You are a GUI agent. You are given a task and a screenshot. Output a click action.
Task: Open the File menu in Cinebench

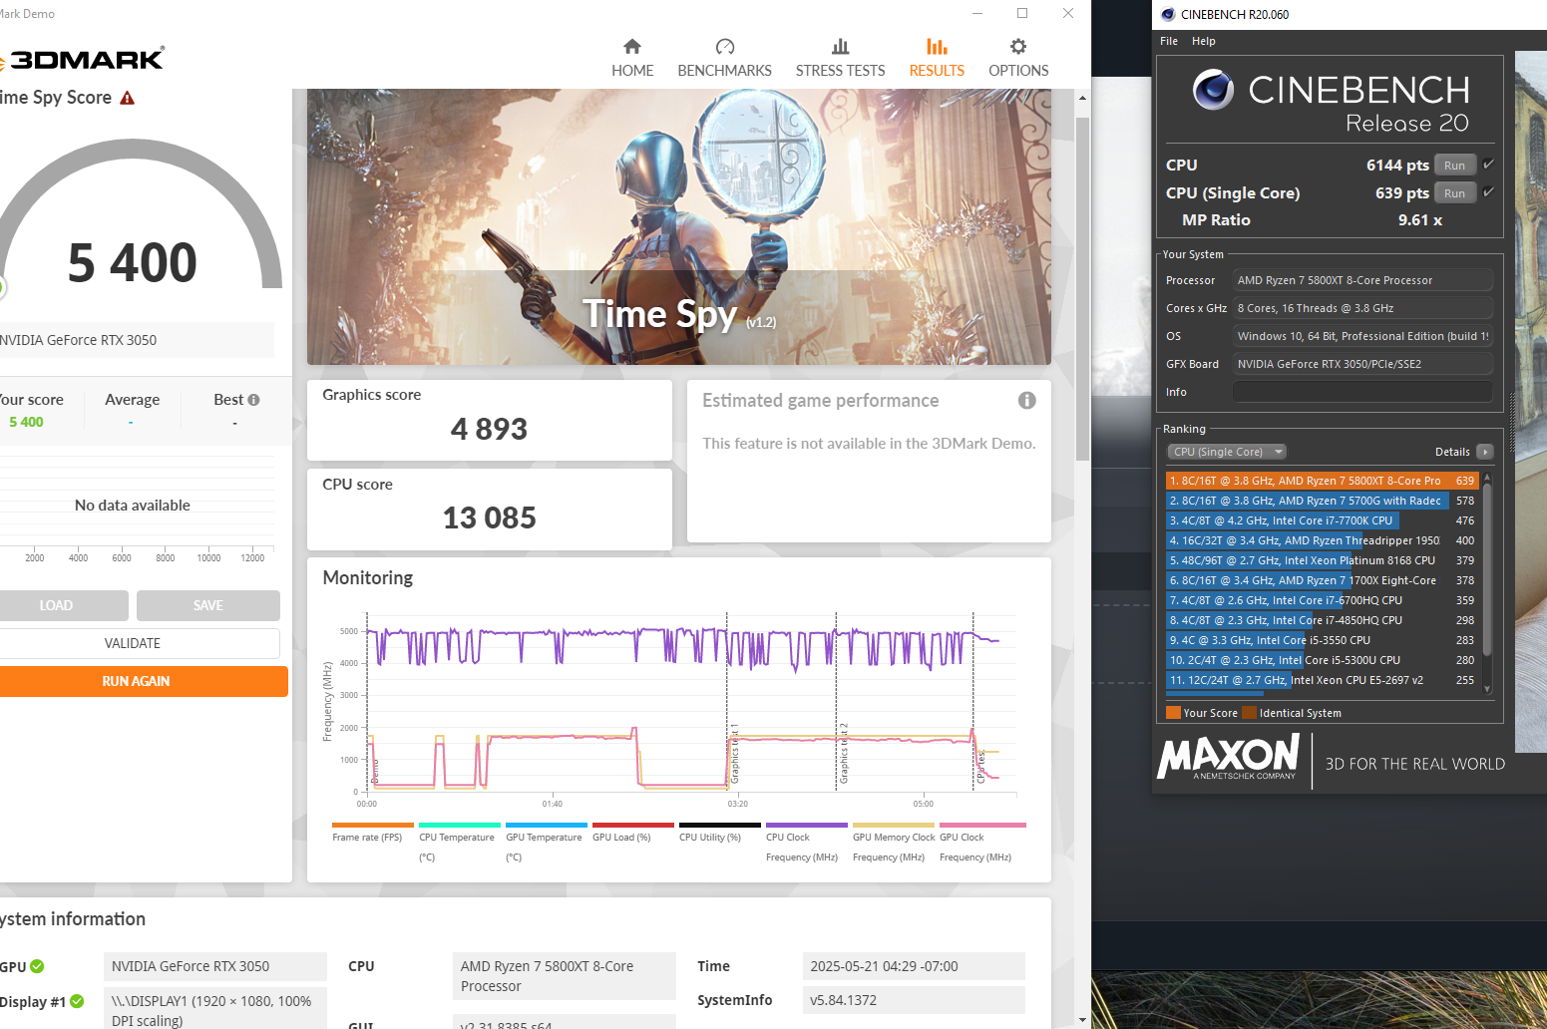1168,41
